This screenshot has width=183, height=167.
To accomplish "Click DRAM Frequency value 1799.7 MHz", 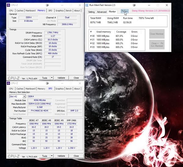I will click(x=53, y=33).
